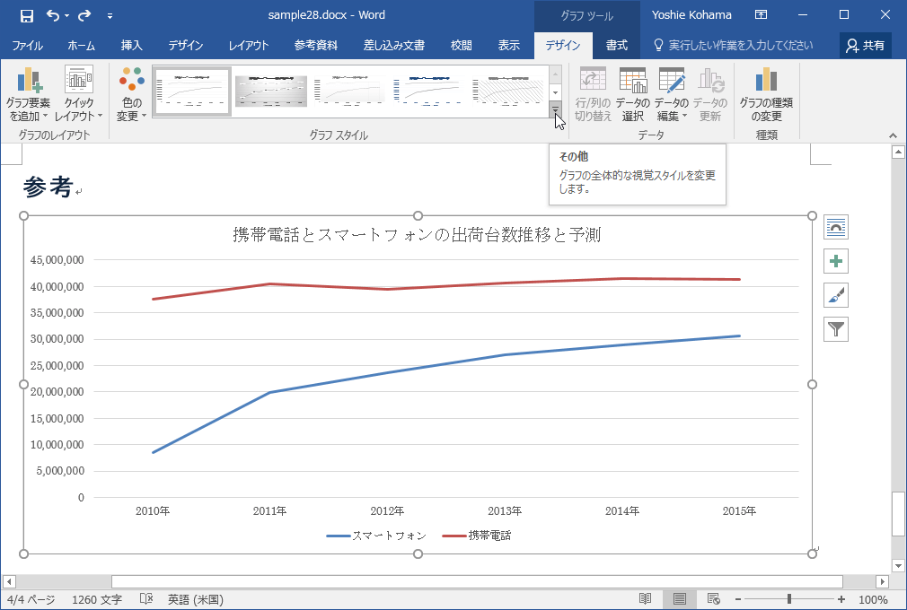Open the proofing errors status icon
This screenshot has width=907, height=610.
(146, 599)
